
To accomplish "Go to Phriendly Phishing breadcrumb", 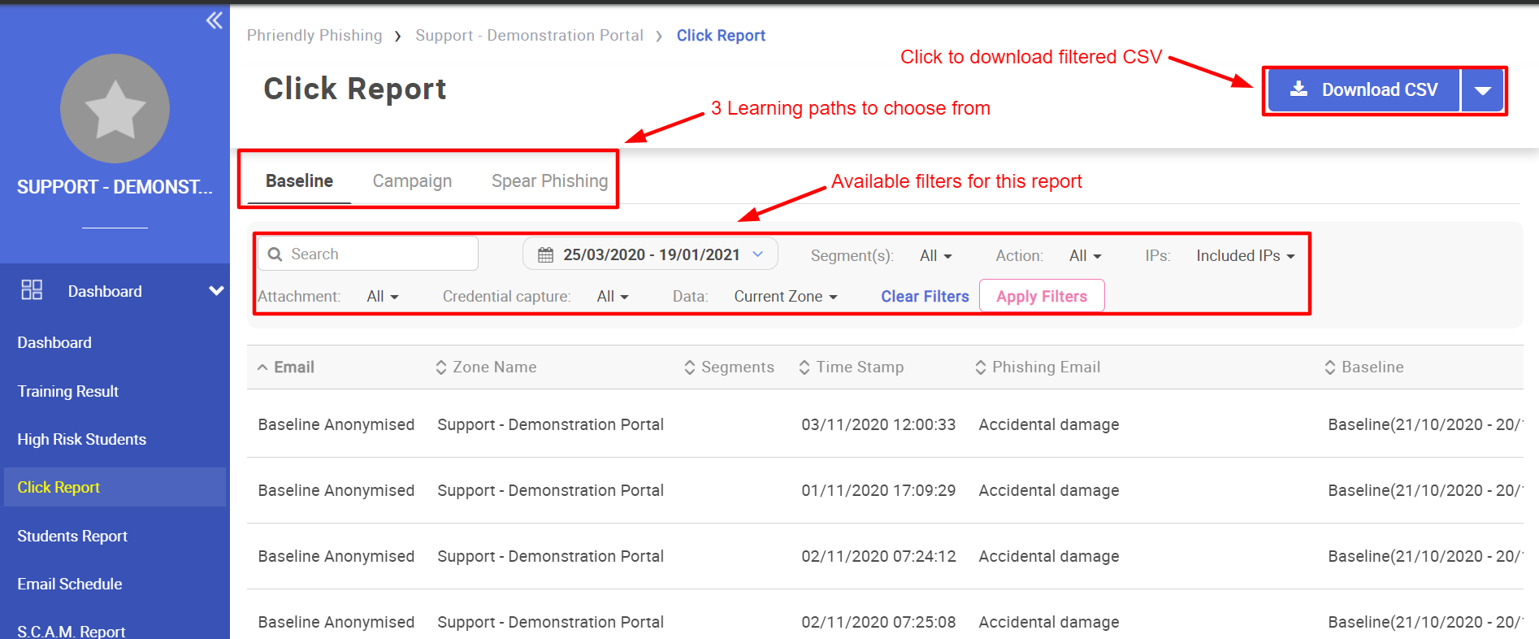I will tap(314, 35).
